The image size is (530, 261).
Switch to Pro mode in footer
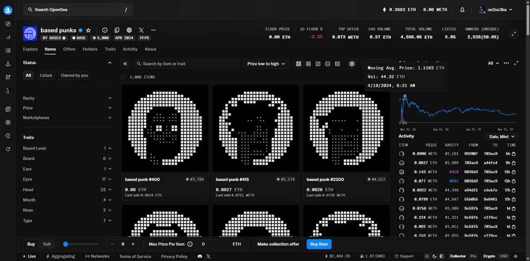[x=473, y=256]
